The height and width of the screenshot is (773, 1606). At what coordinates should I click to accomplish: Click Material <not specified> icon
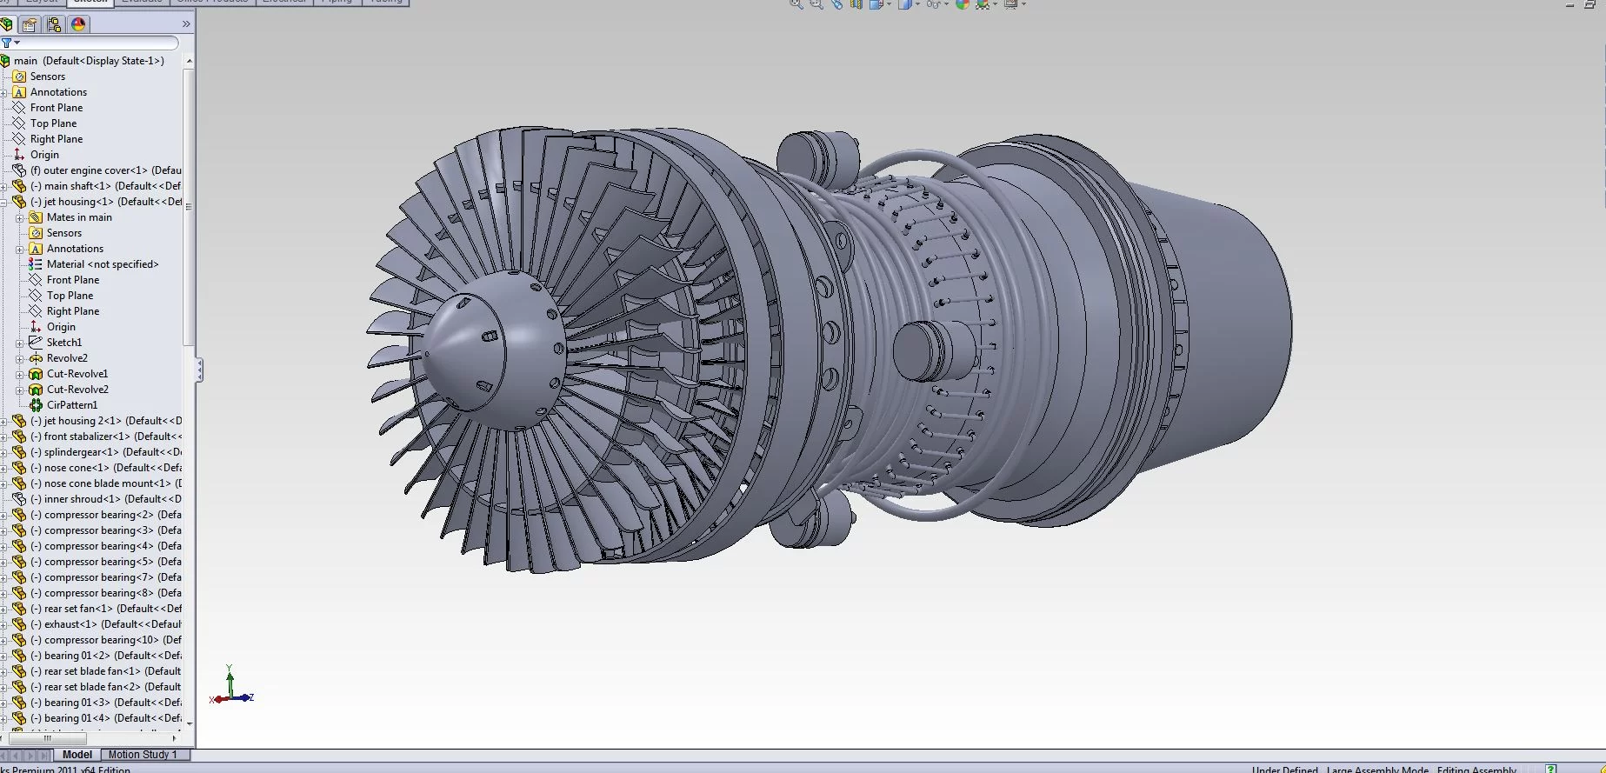36,264
